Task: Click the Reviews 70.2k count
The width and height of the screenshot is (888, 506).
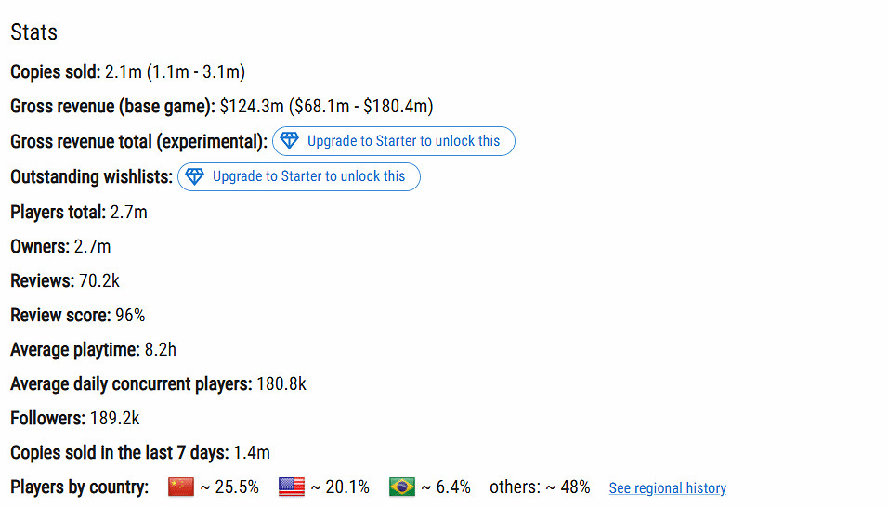Action: point(99,281)
